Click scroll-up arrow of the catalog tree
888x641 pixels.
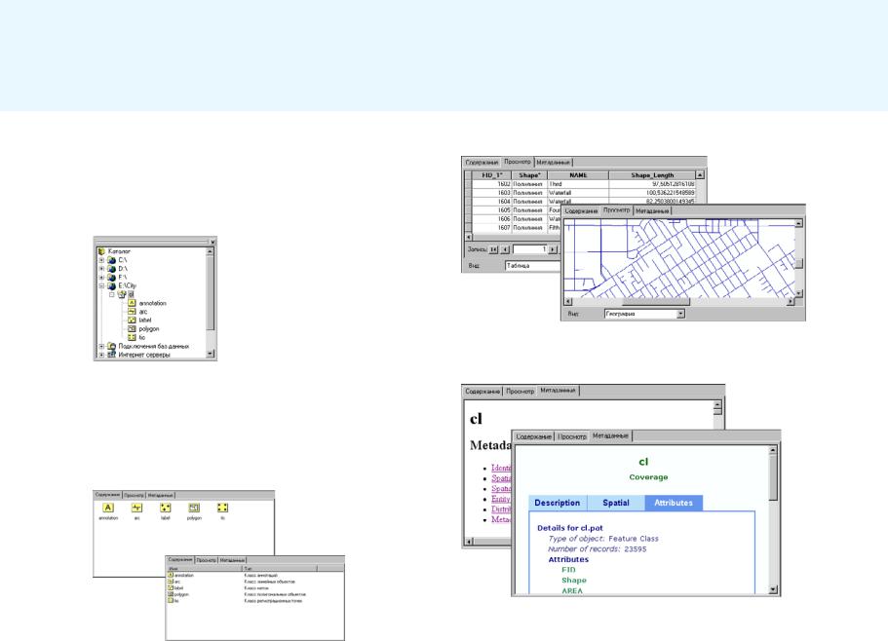(x=211, y=251)
